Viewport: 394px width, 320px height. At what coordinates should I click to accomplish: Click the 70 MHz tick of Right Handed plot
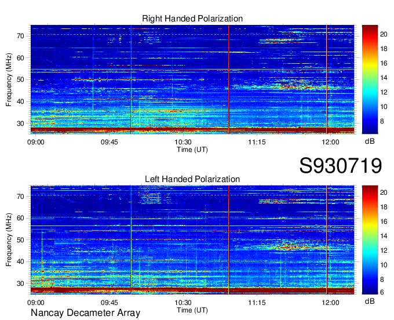[21, 36]
